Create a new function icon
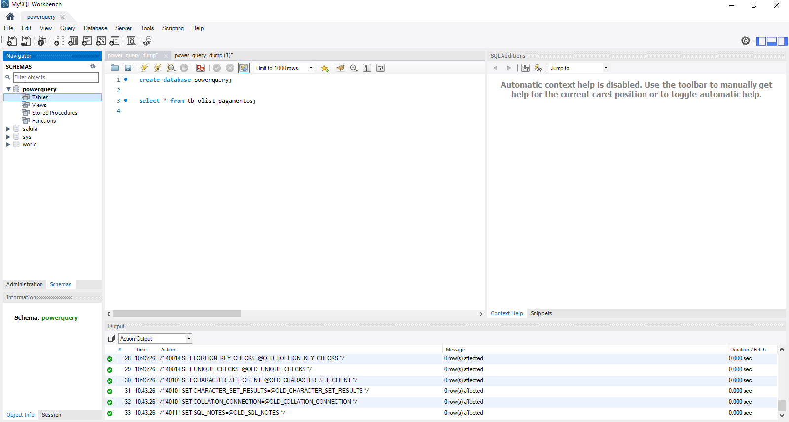The image size is (789, 422). 114,41
